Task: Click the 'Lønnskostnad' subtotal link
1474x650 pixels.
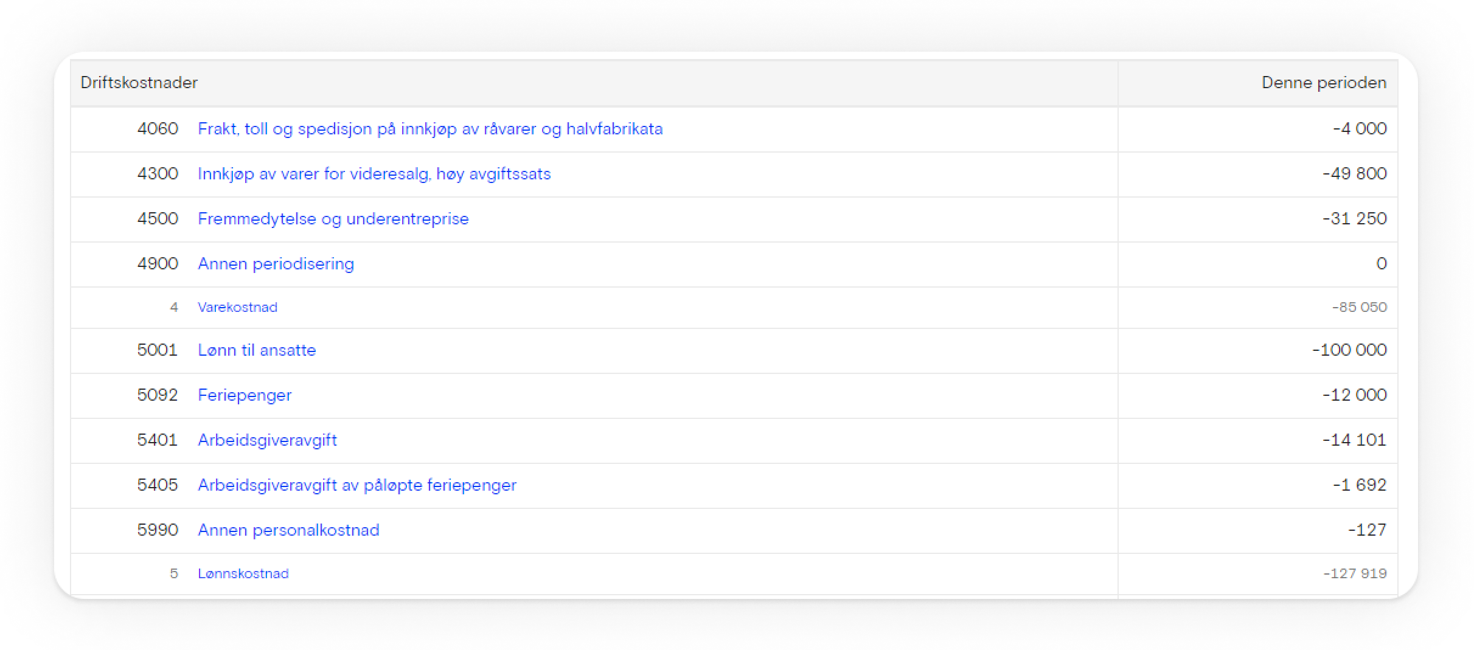Action: pos(243,573)
